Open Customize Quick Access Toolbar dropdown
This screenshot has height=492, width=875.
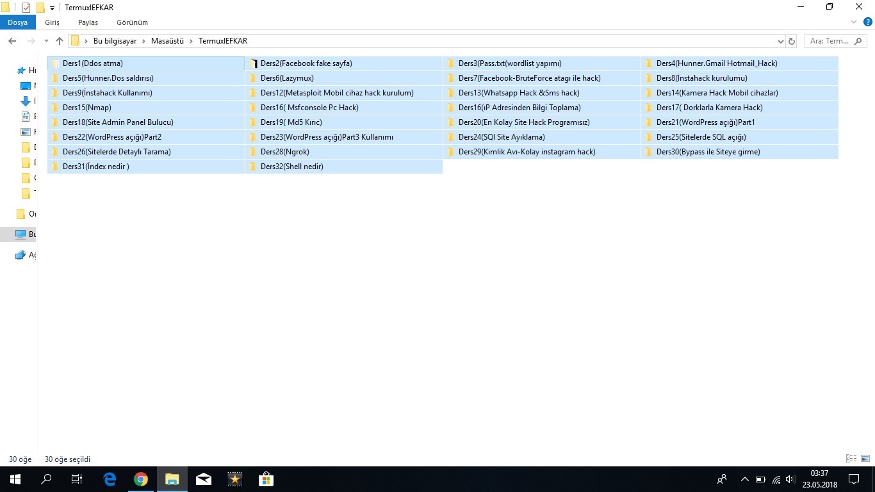(x=52, y=8)
